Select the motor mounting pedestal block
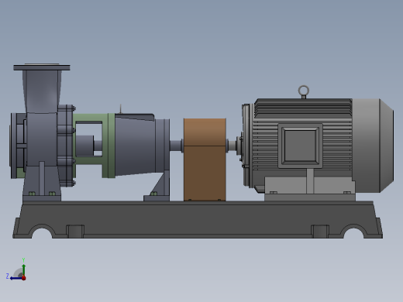Image resolution: width=403 pixels, height=302 pixels. point(310,189)
